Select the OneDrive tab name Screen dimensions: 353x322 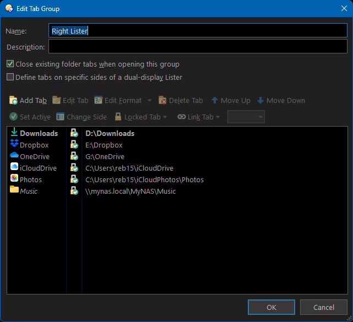tap(35, 157)
